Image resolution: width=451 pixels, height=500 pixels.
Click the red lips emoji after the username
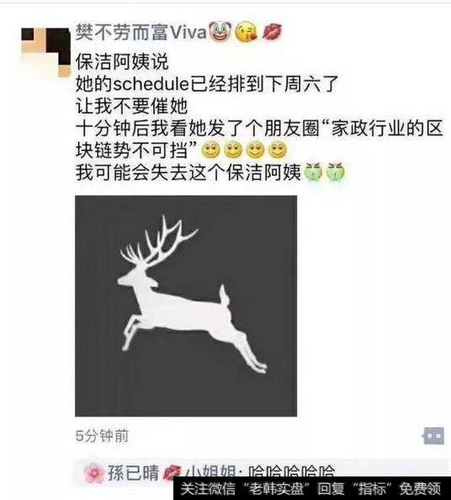pos(273,33)
